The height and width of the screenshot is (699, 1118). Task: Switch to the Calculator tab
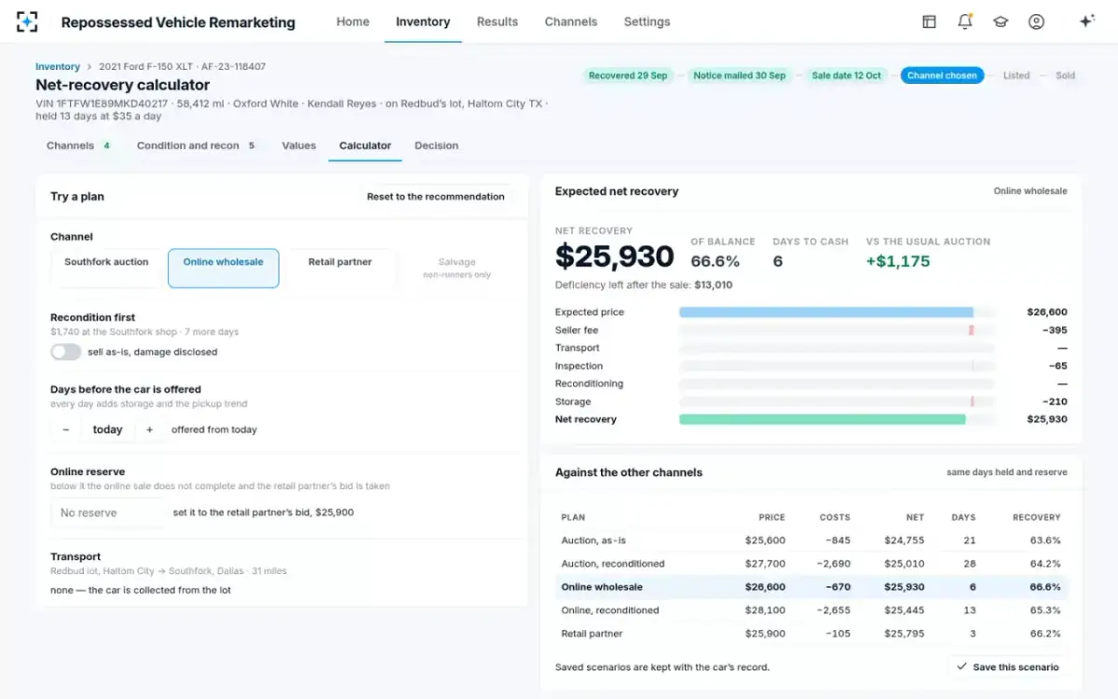(365, 145)
